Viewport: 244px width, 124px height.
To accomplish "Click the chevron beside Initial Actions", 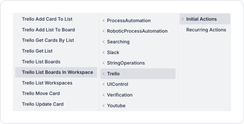I will tap(183, 19).
